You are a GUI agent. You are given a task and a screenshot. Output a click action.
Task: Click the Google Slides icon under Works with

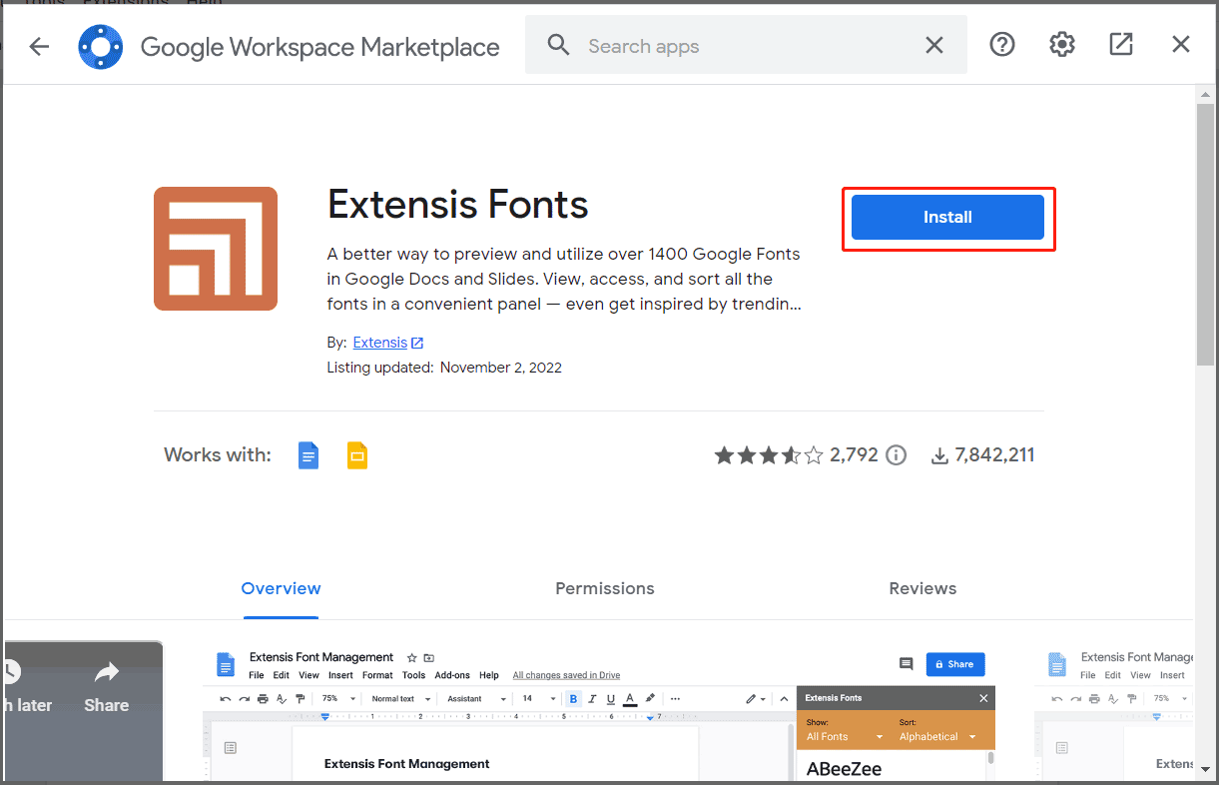click(x=357, y=455)
